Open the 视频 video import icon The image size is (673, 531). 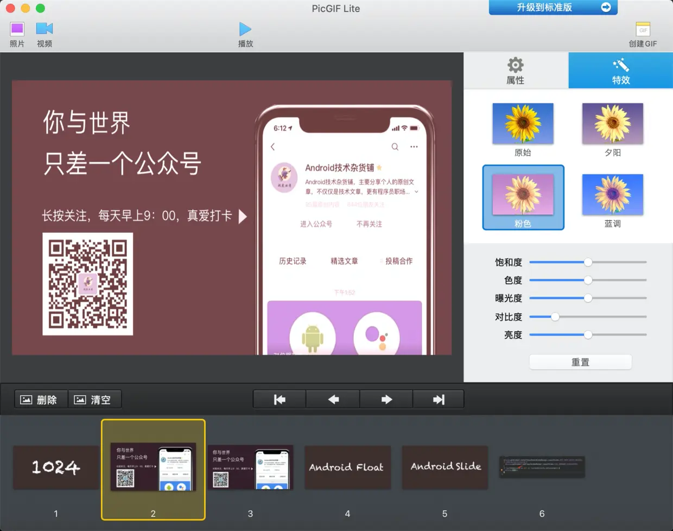(x=45, y=29)
